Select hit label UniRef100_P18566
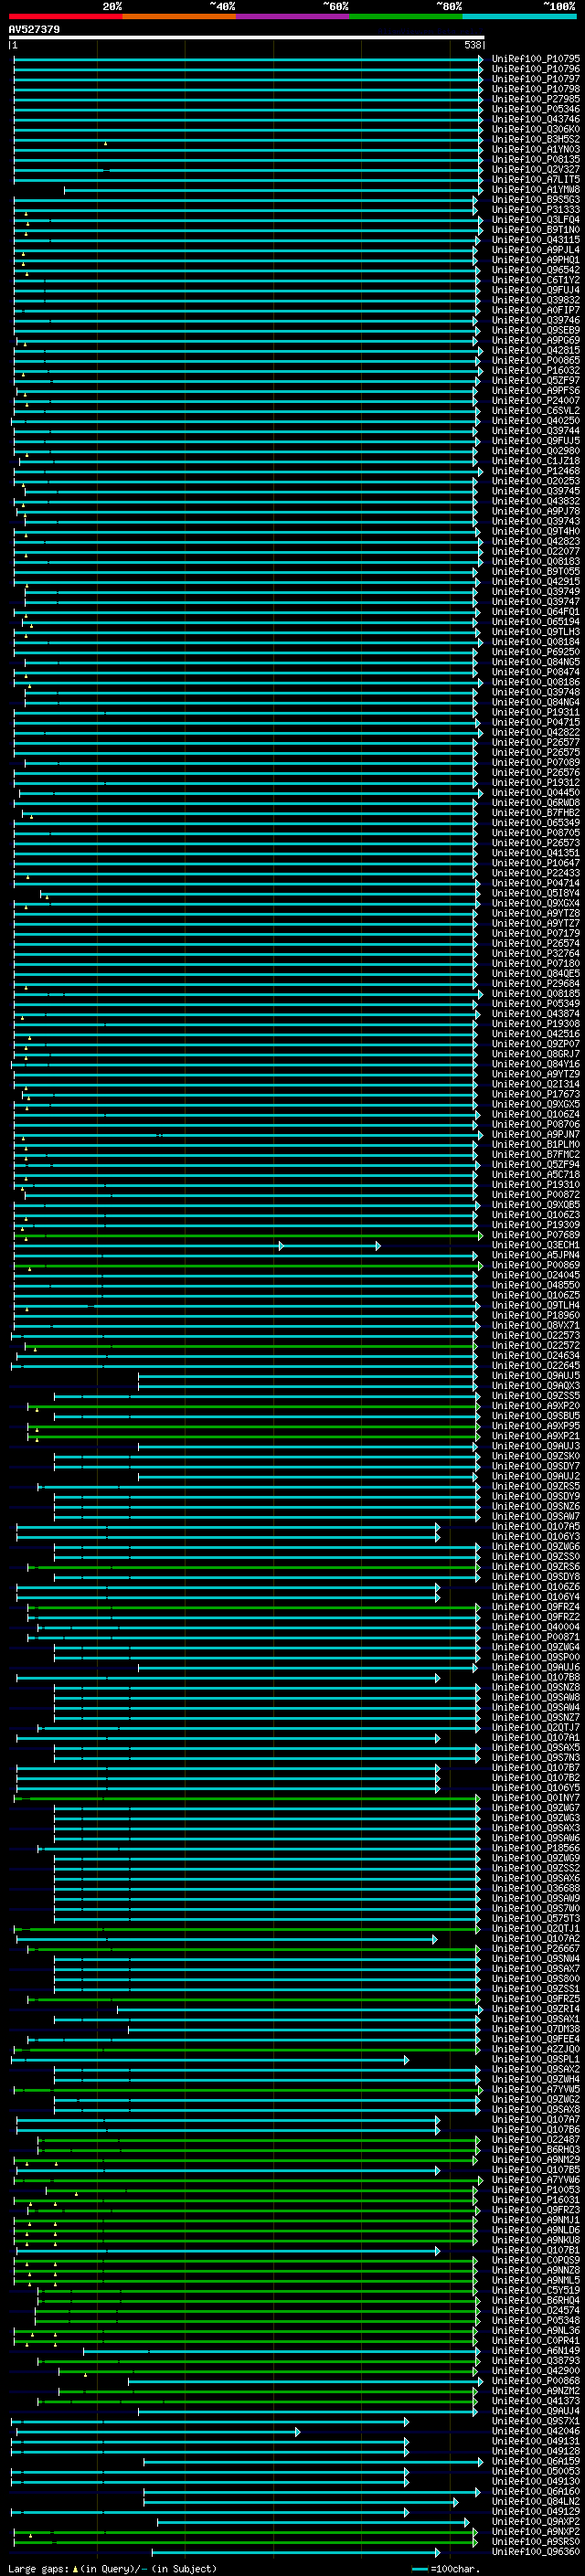Viewport: 585px width, 2576px height. tap(536, 1848)
